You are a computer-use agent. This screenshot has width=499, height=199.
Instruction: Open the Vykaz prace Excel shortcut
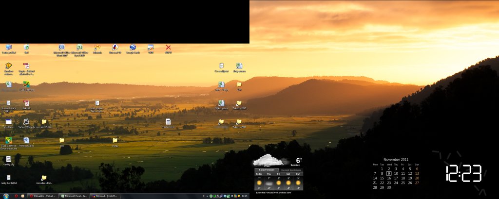pos(221,104)
